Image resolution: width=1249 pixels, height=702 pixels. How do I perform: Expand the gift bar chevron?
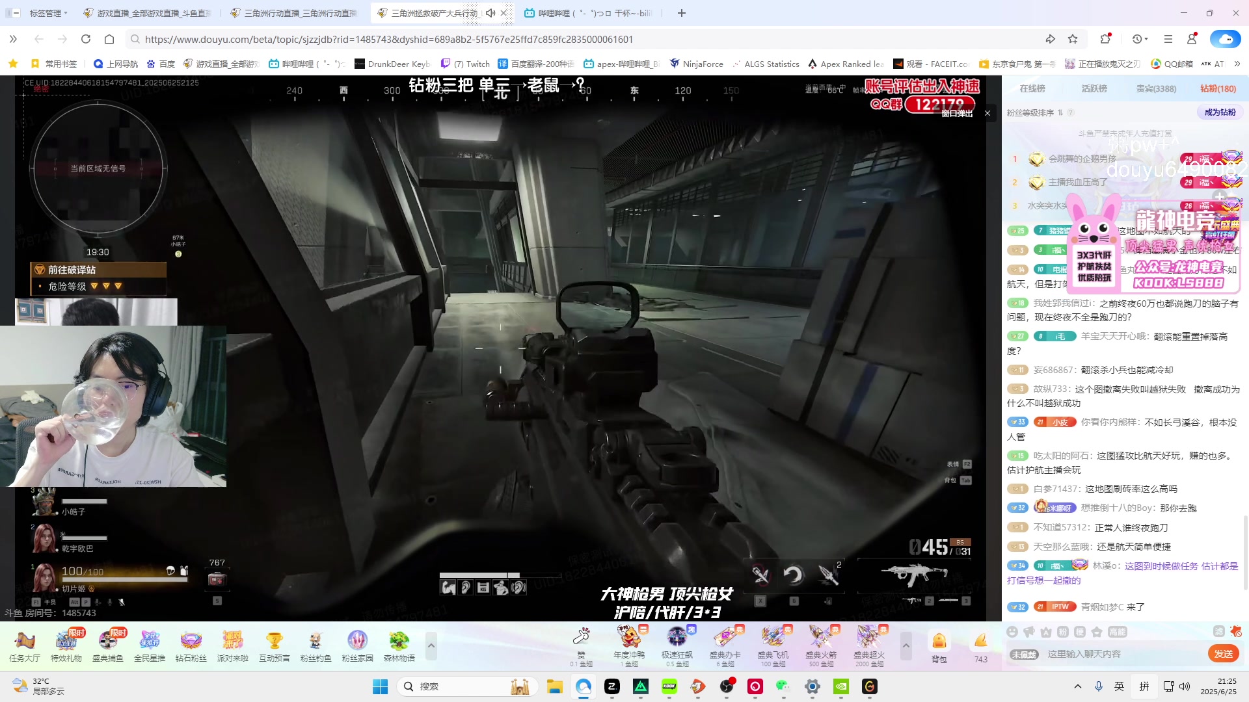[906, 646]
